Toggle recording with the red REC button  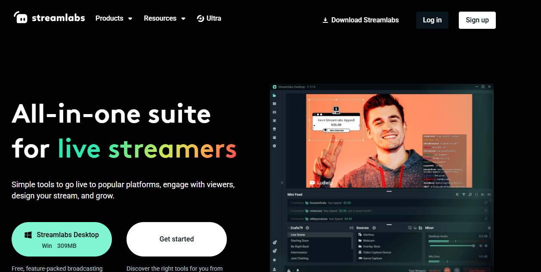pos(448,270)
